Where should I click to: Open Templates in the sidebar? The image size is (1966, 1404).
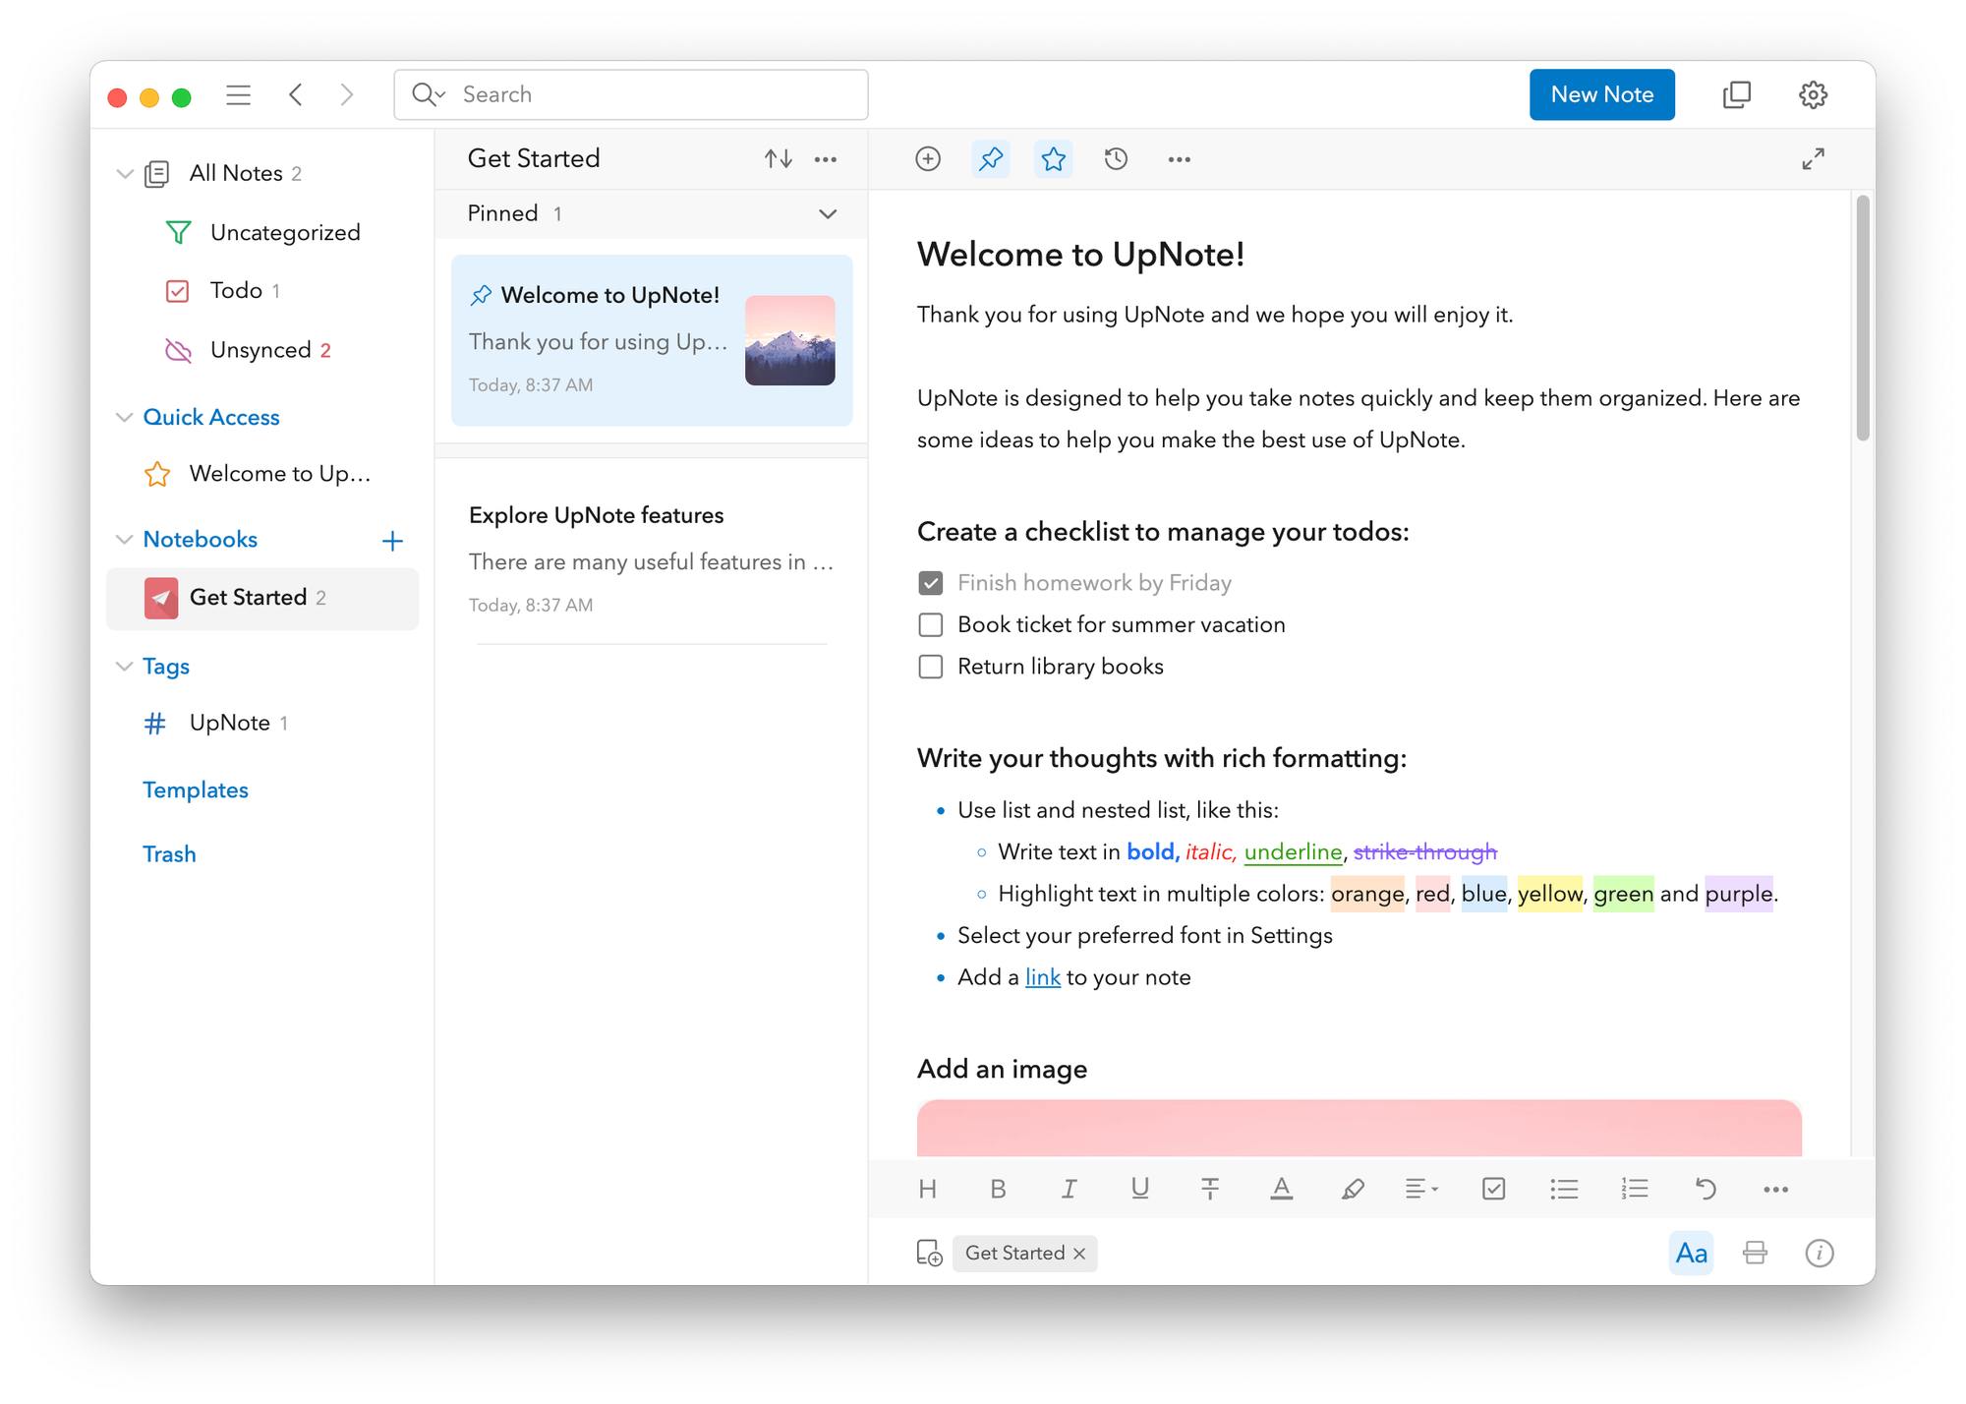[x=195, y=790]
